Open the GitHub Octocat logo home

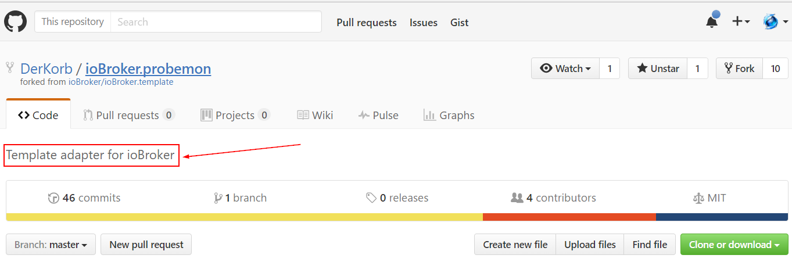15,22
